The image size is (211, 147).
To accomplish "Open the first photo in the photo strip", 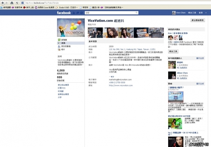I will [x=95, y=33].
